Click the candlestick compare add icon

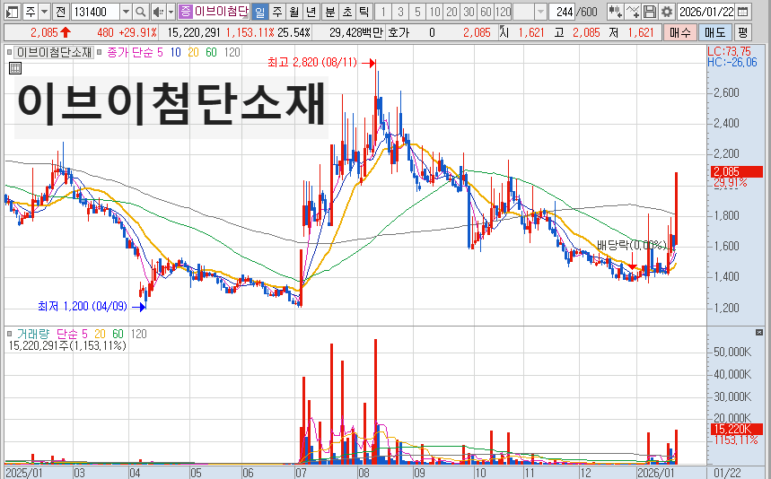coord(615,12)
